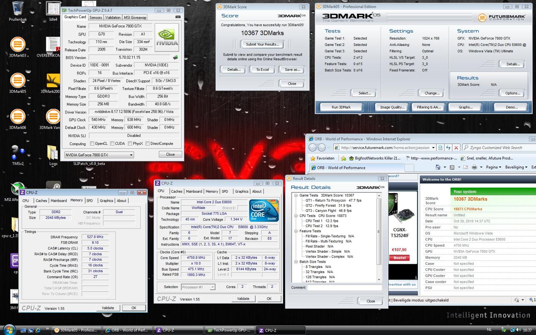Open the Prullenbak recycle bin icon
Viewport: 536px width, 335px height.
tap(17, 12)
